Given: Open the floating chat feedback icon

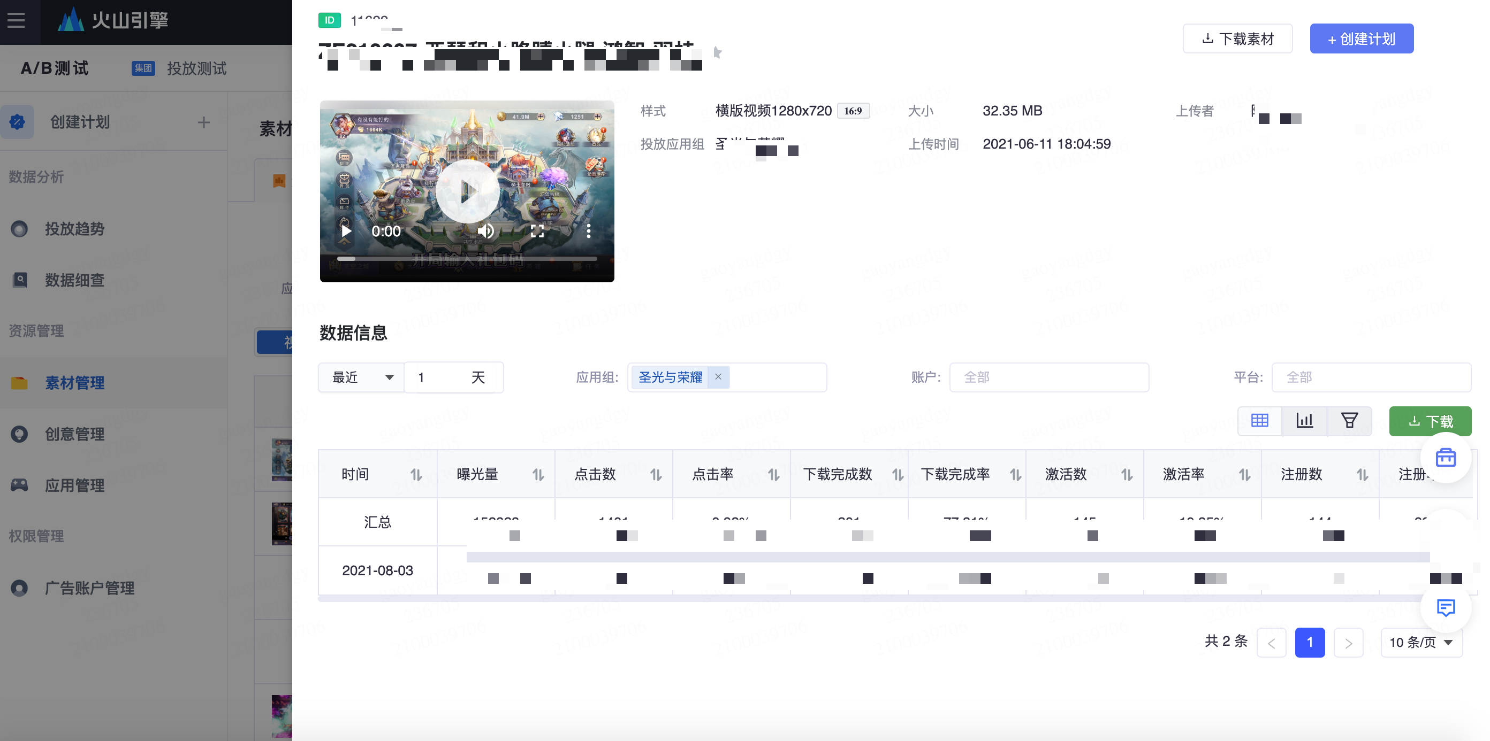Looking at the screenshot, I should pyautogui.click(x=1446, y=608).
